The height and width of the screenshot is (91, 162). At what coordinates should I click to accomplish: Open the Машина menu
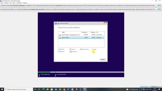click(7, 3)
